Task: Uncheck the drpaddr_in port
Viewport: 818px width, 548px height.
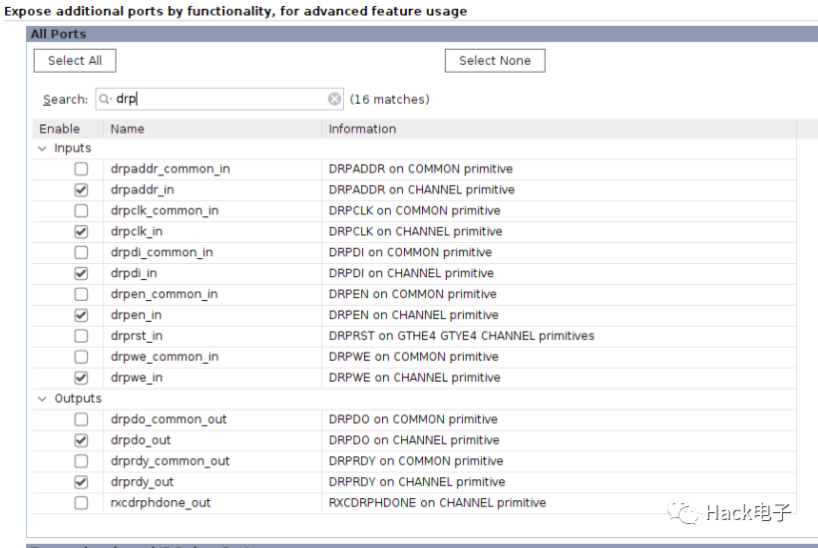Action: coord(81,189)
